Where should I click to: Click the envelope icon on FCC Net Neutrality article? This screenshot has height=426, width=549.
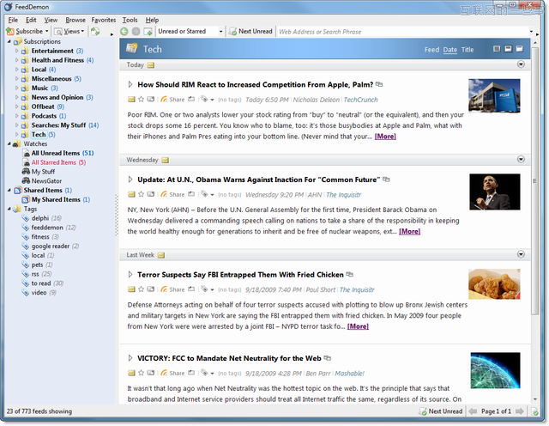131,374
